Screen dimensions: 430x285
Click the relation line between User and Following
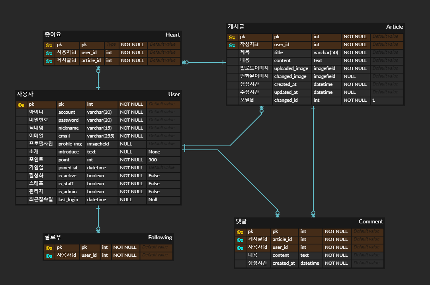point(98,219)
